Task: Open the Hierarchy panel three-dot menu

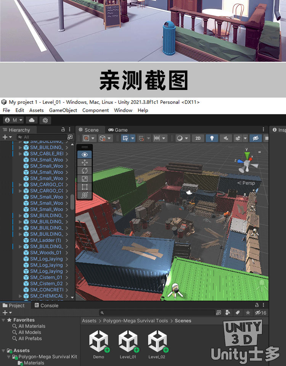Action: [70, 130]
